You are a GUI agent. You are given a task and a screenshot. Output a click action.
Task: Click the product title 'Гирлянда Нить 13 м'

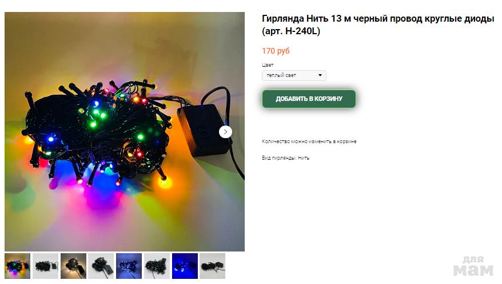coord(302,18)
